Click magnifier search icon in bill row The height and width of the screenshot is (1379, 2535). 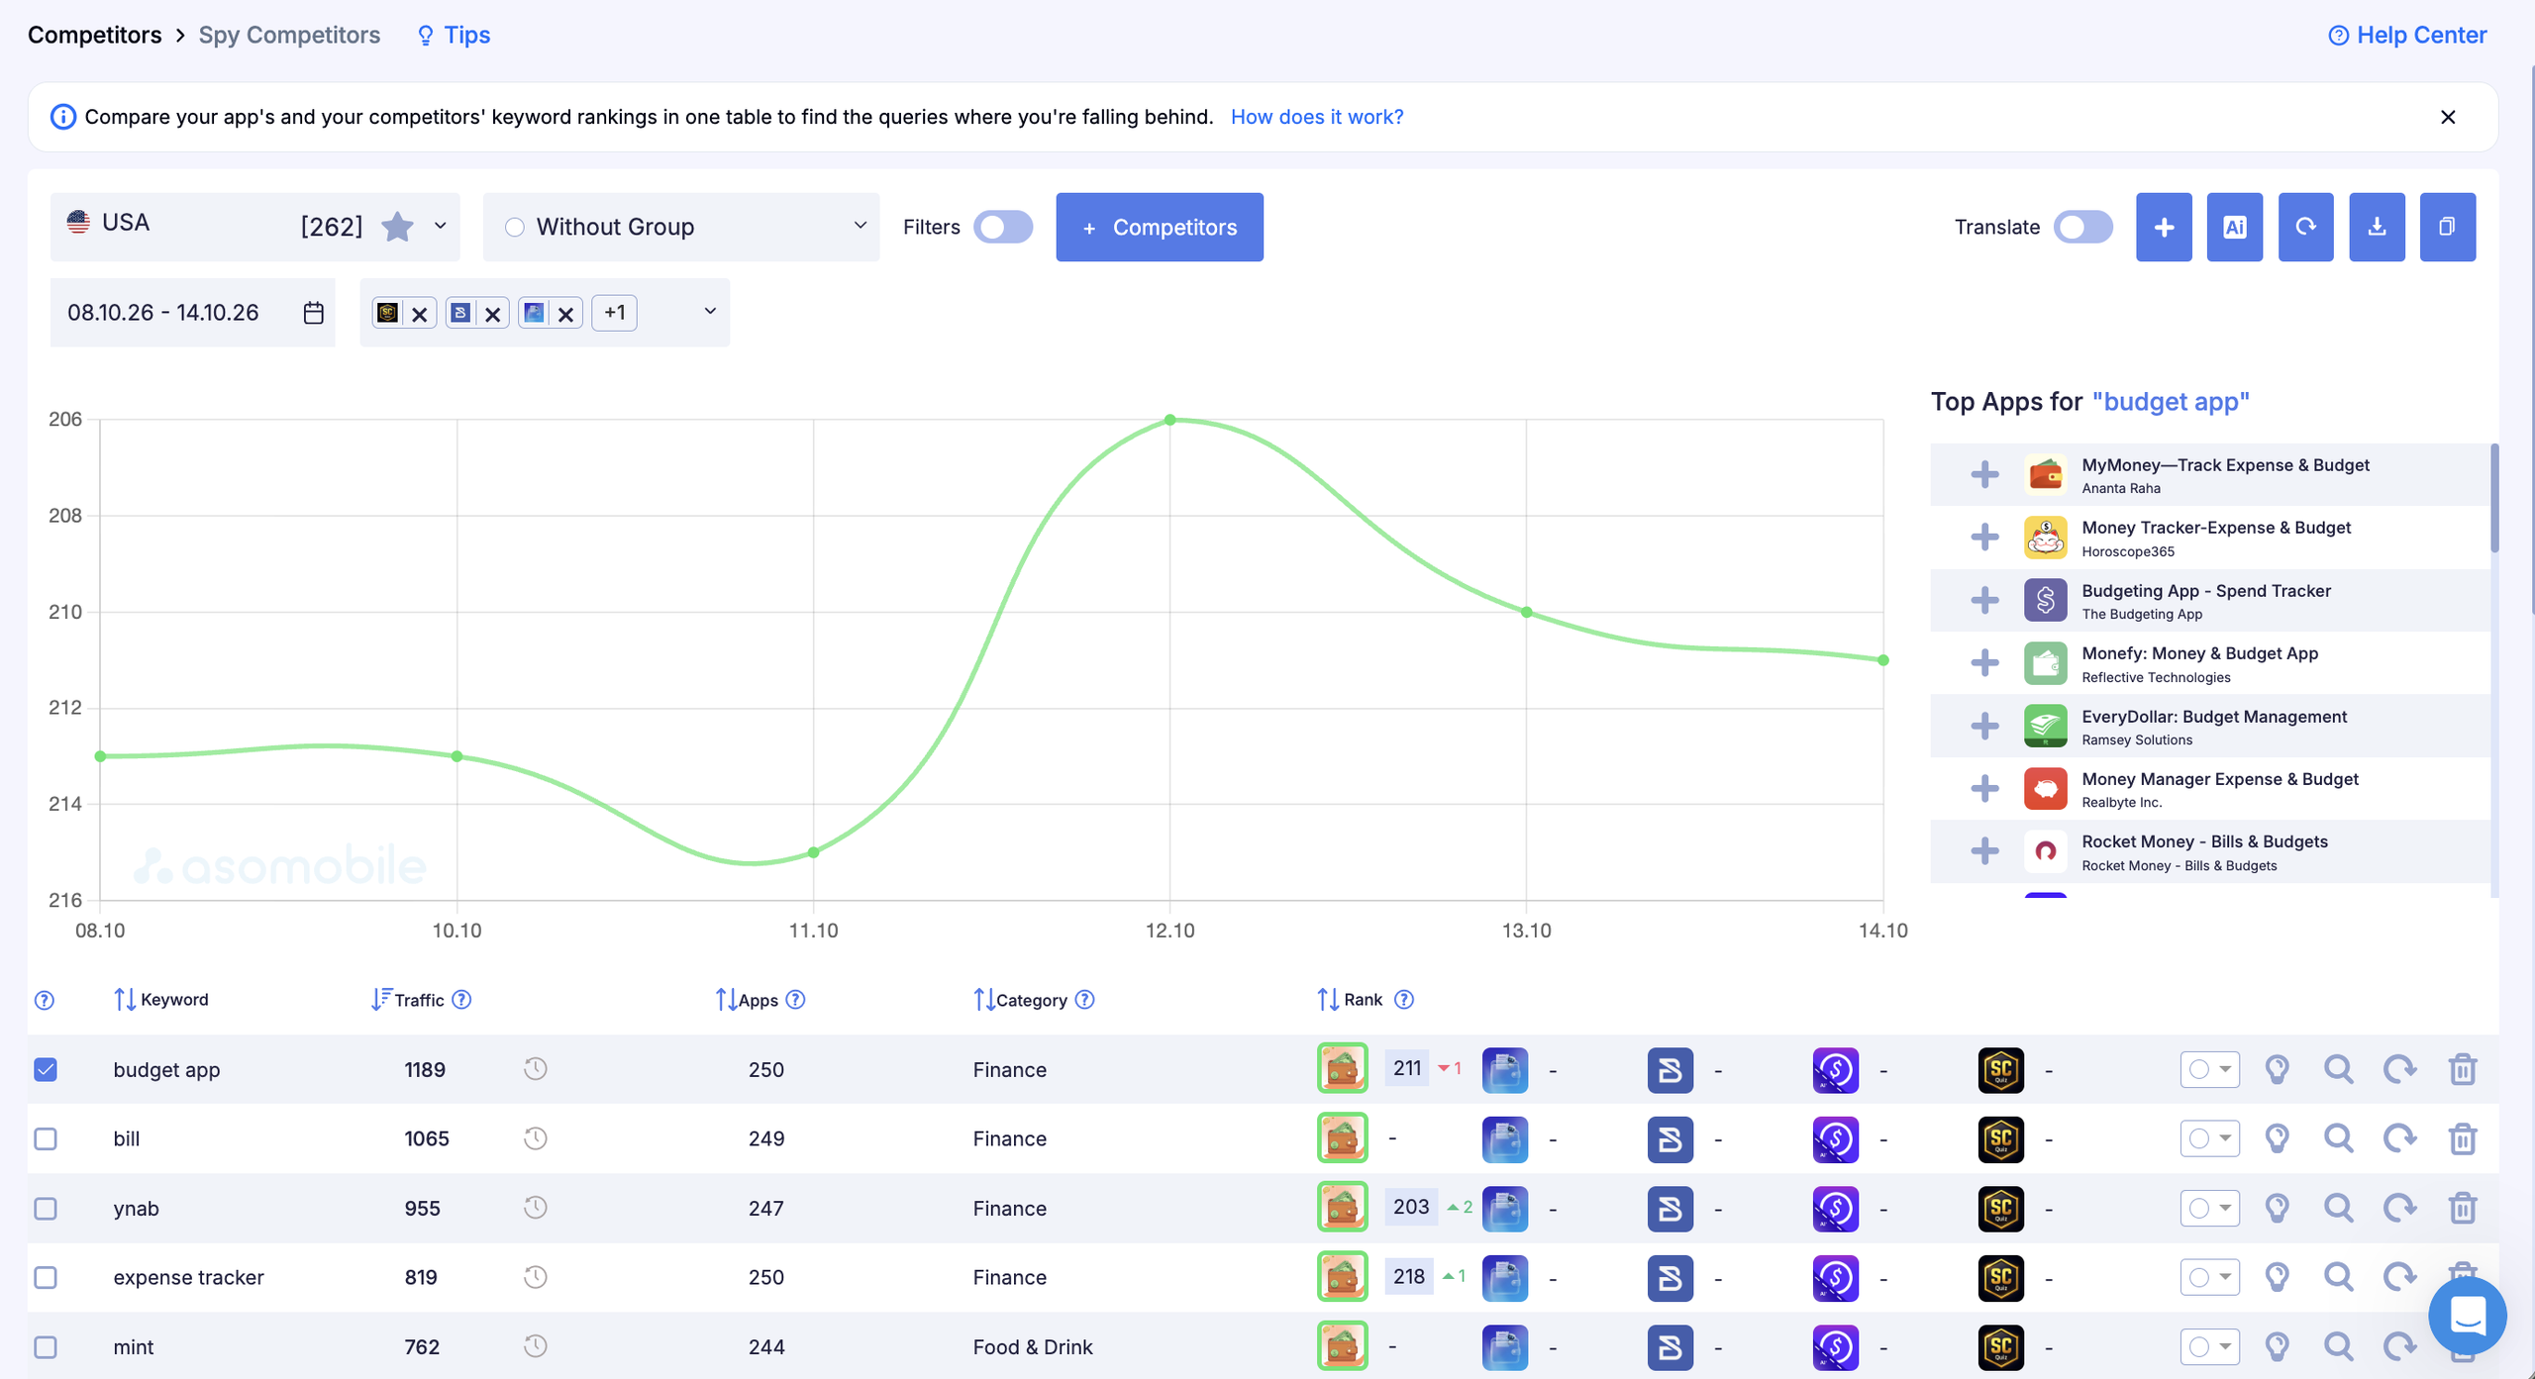click(x=2338, y=1138)
